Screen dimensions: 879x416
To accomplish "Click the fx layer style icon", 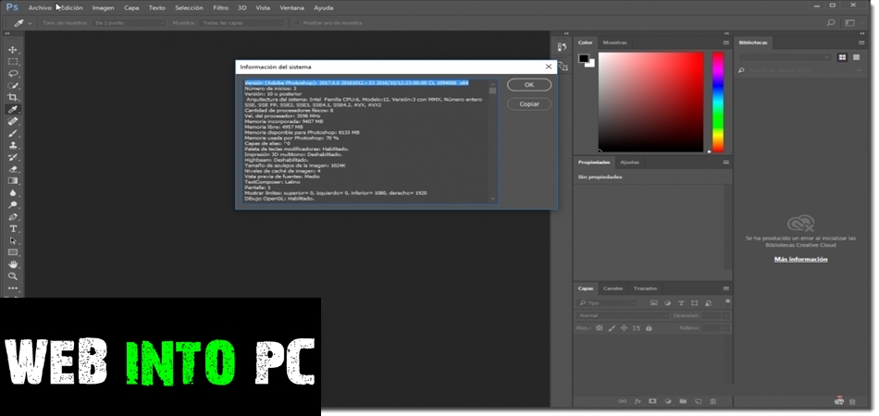I will tap(638, 401).
